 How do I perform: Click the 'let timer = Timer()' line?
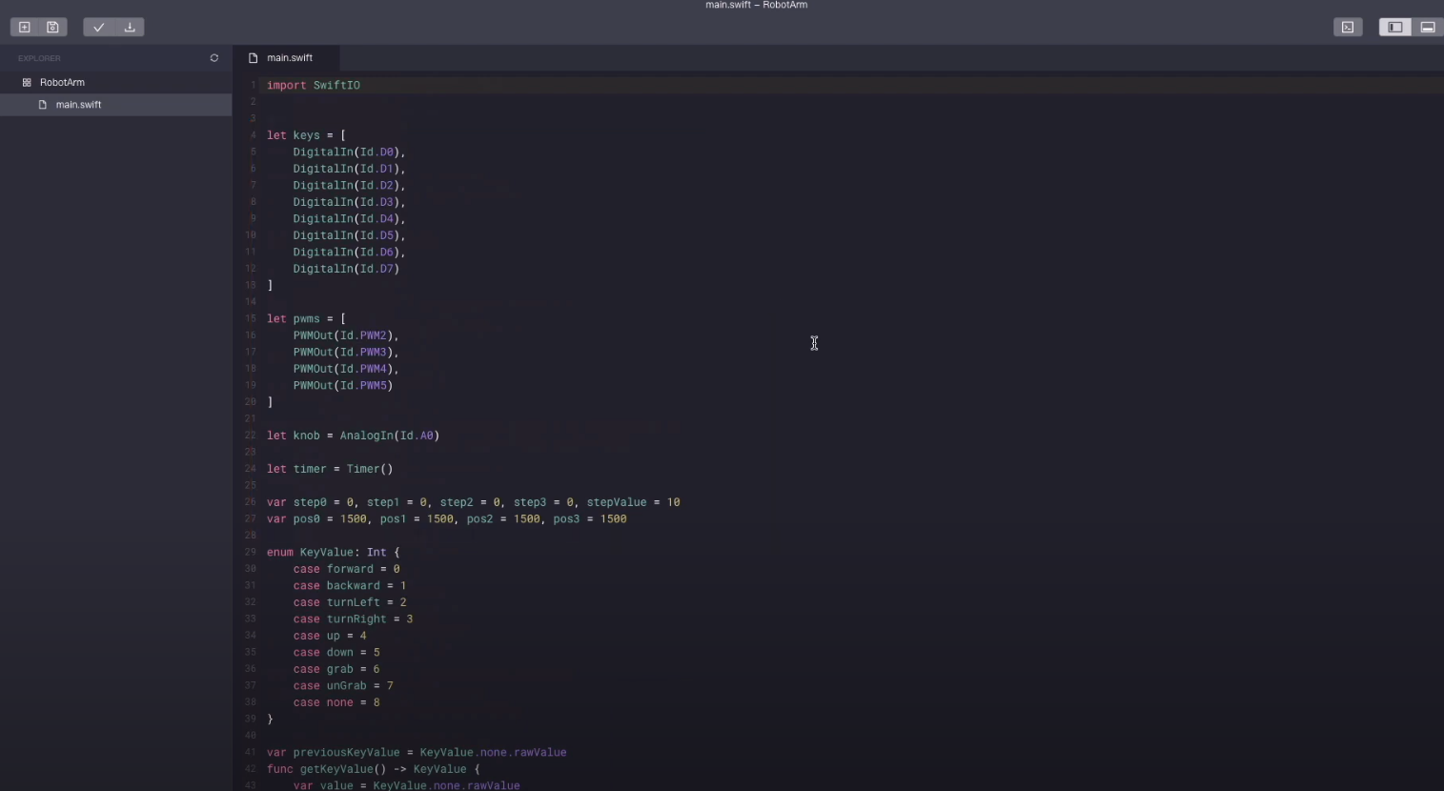(x=330, y=469)
